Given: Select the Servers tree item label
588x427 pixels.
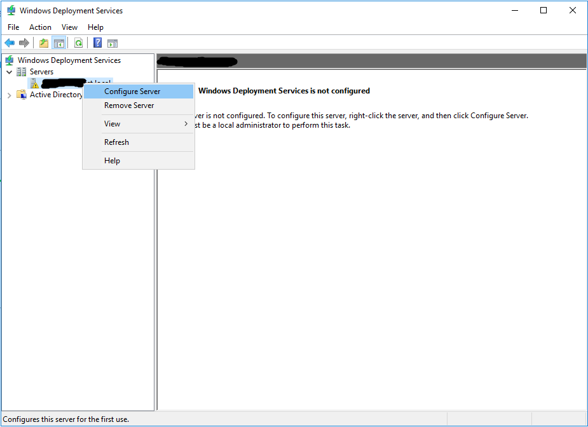Looking at the screenshot, I should (41, 72).
